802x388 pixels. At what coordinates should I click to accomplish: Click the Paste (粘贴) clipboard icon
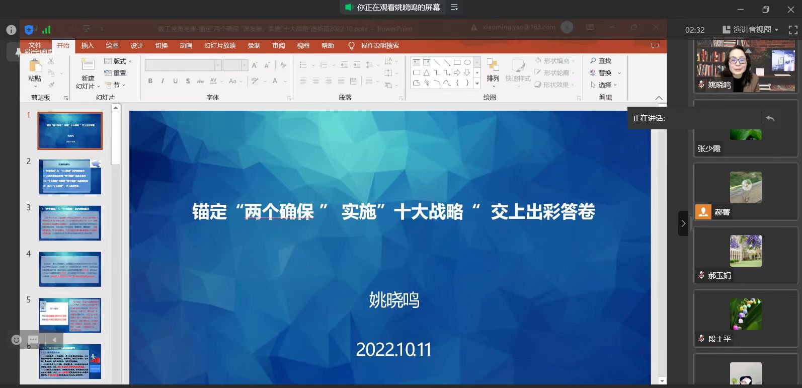coord(35,66)
